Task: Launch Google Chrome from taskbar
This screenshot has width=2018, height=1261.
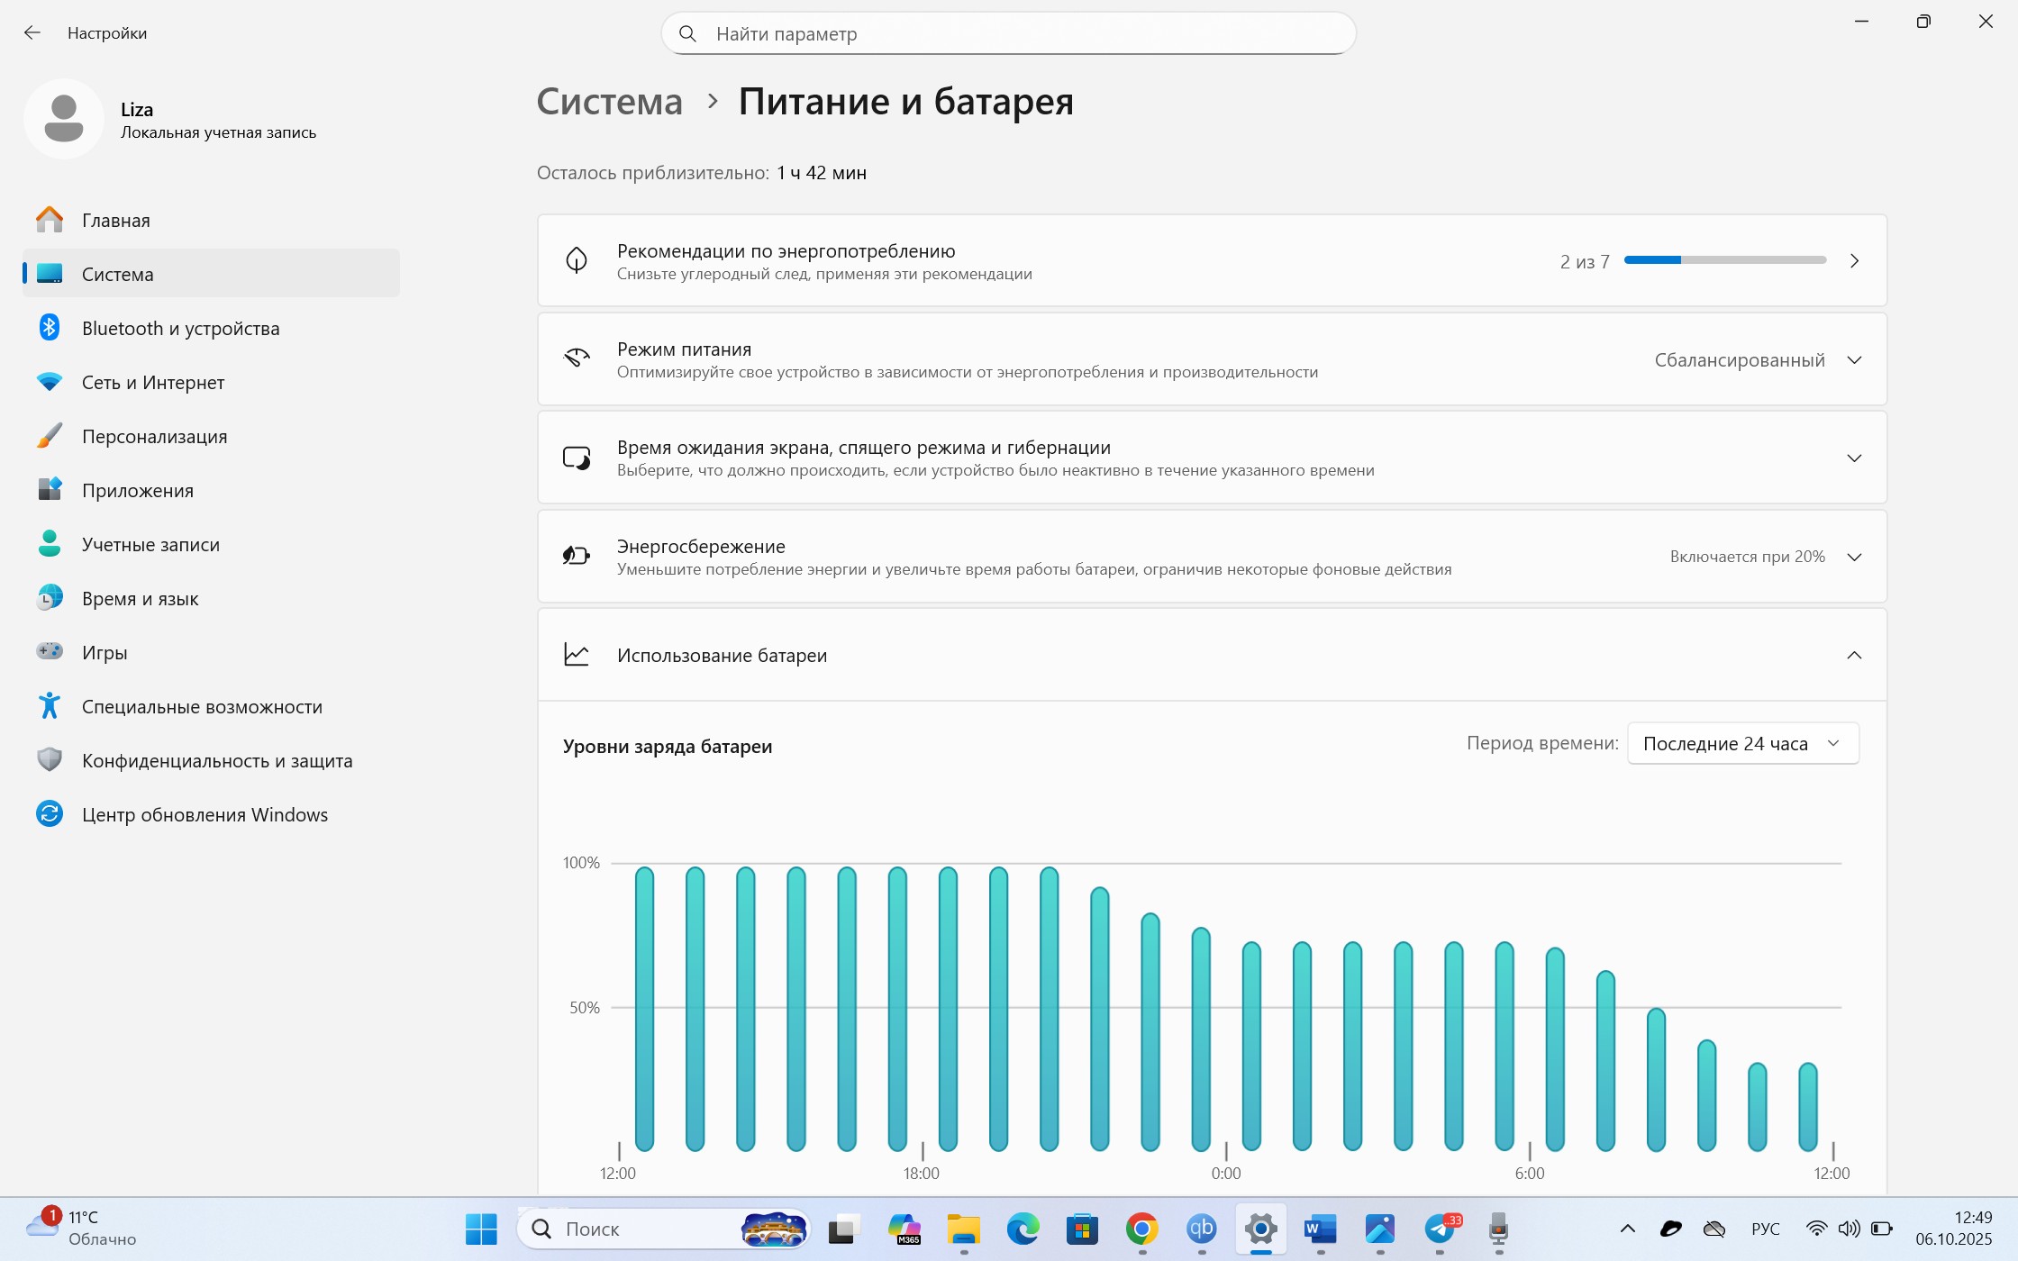Action: click(1141, 1229)
